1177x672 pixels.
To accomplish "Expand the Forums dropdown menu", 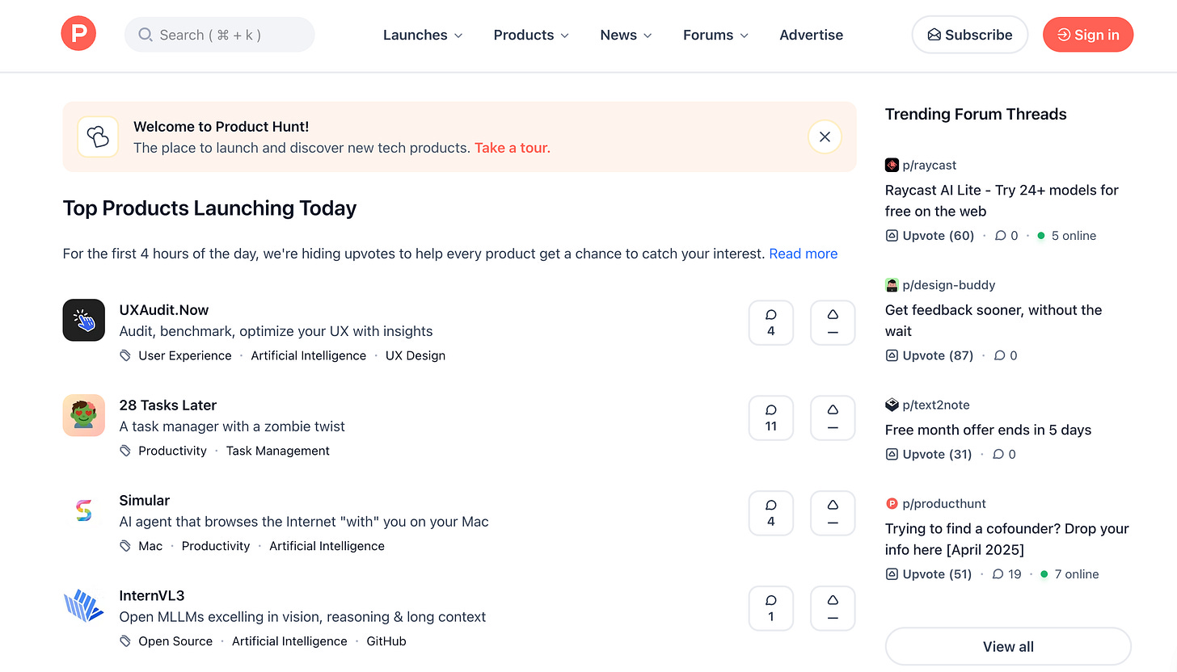I will (x=715, y=35).
